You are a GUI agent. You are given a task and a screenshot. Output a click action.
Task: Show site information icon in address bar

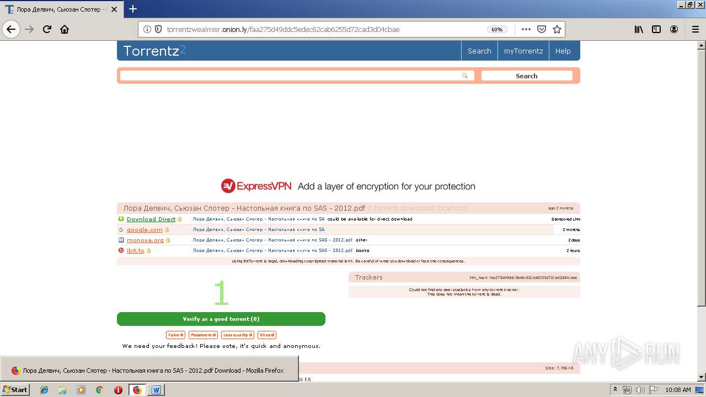click(147, 29)
